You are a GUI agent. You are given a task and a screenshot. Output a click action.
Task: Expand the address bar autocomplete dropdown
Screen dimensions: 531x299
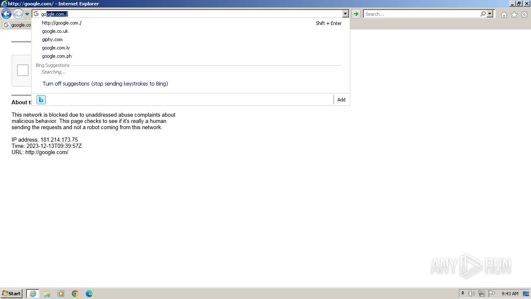coord(346,14)
